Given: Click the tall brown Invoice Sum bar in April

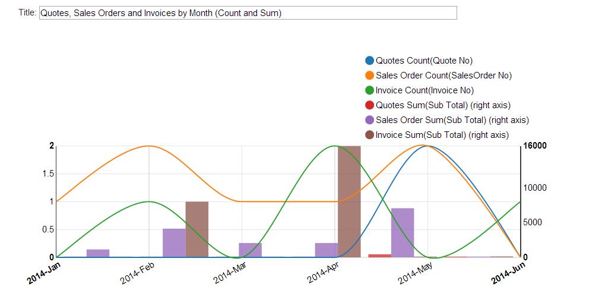Looking at the screenshot, I should click(x=349, y=202).
